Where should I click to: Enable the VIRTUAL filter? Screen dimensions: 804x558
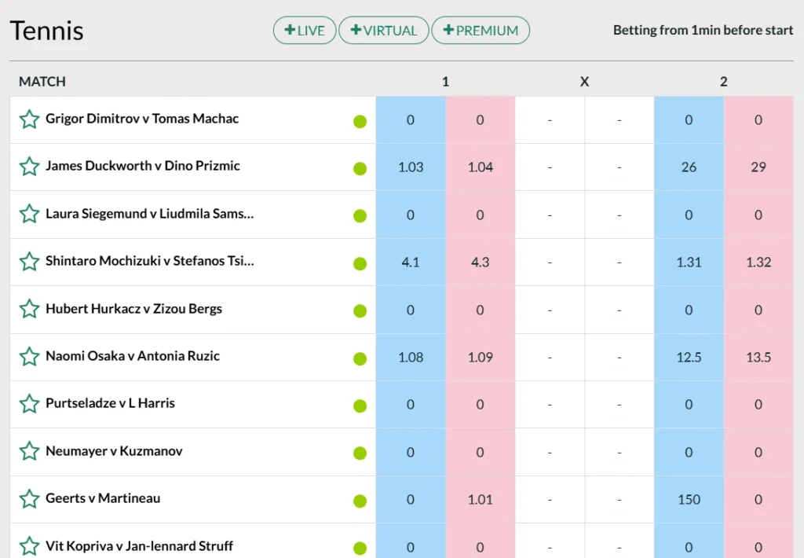point(384,31)
